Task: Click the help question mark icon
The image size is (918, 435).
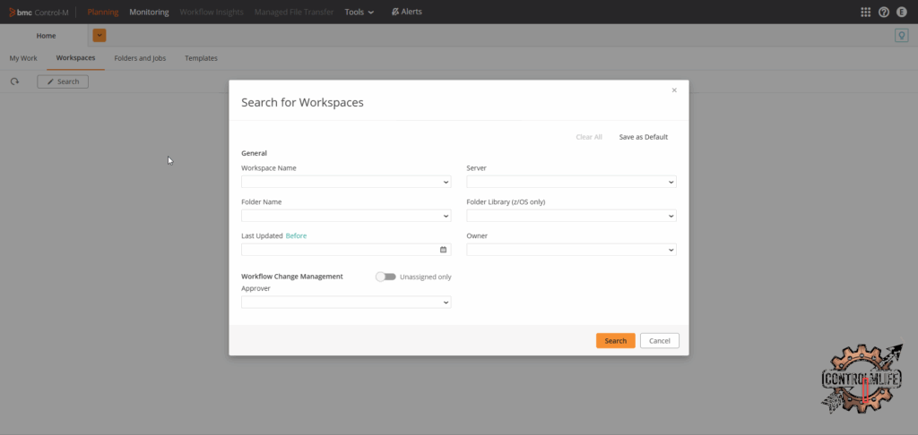Action: 884,12
